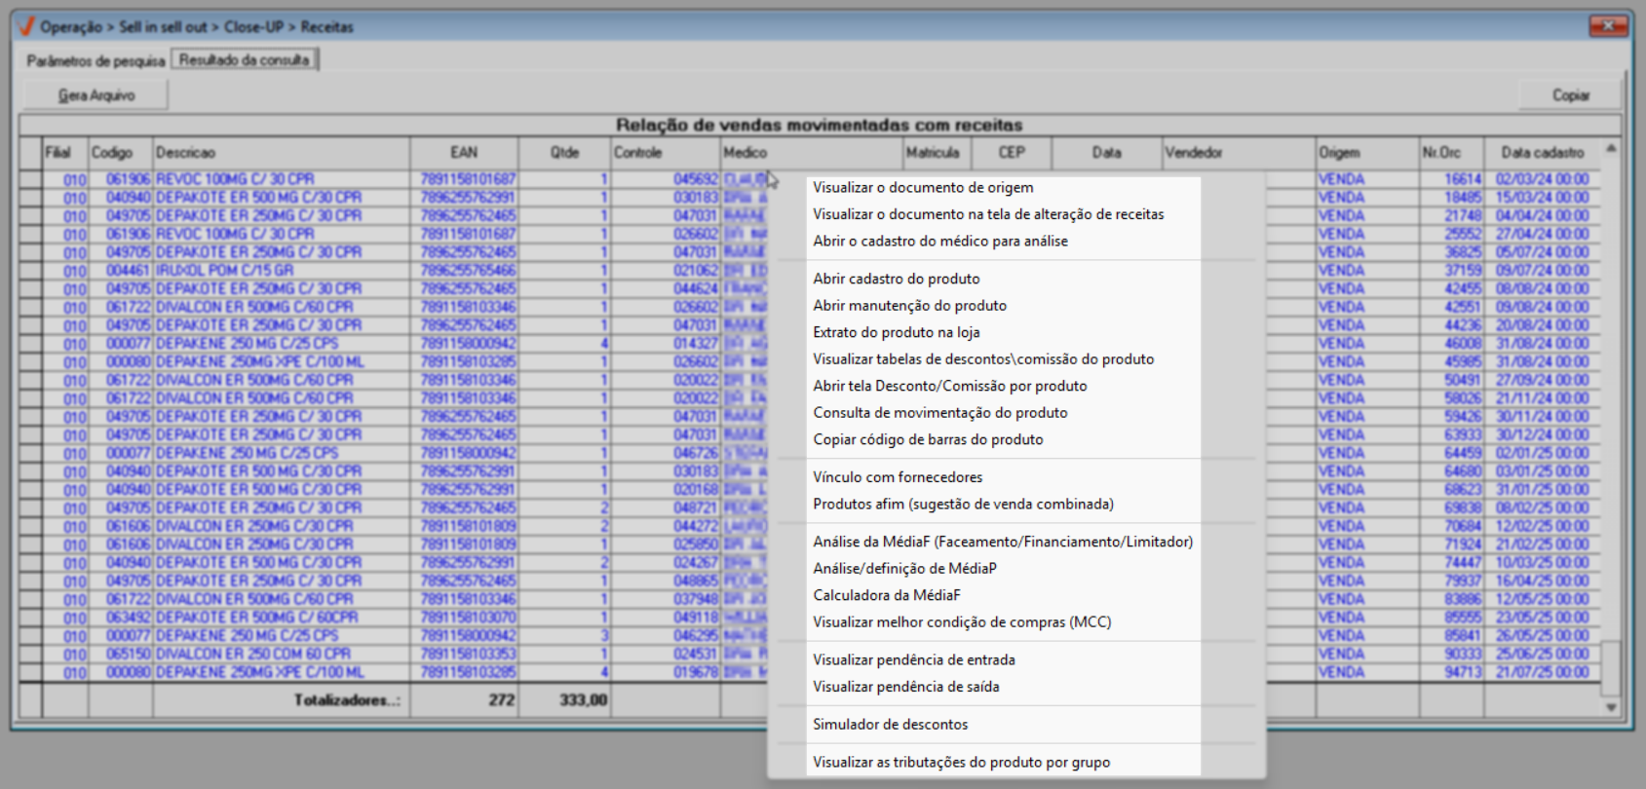Select the Resultado da consulta tab
Screen dimensions: 1646x789
[244, 59]
